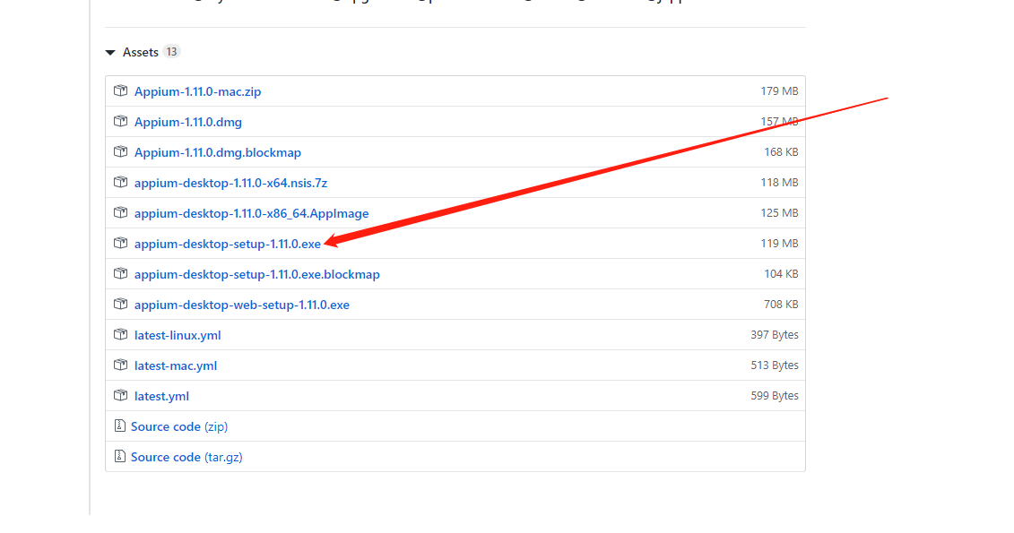Click the Assets heading label
The width and height of the screenshot is (1014, 533).
coord(141,52)
